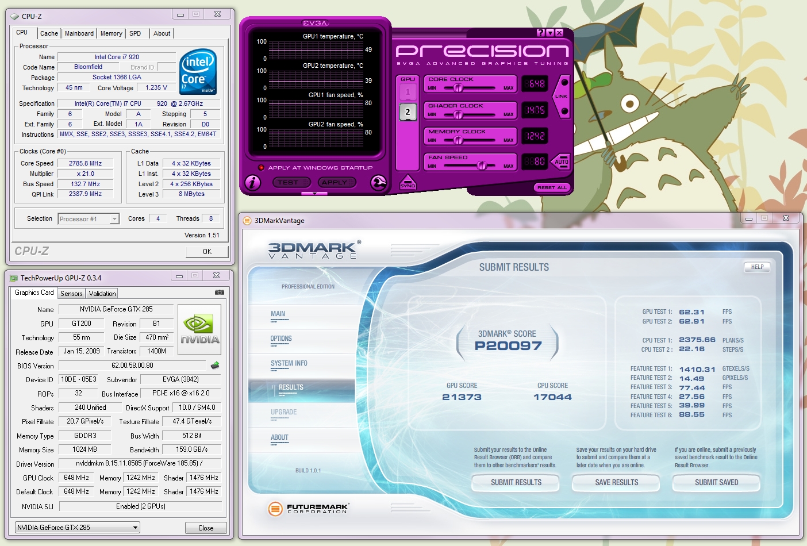The height and width of the screenshot is (546, 807).
Task: Click the NVIDIA logo in GPU-Z
Action: (199, 329)
